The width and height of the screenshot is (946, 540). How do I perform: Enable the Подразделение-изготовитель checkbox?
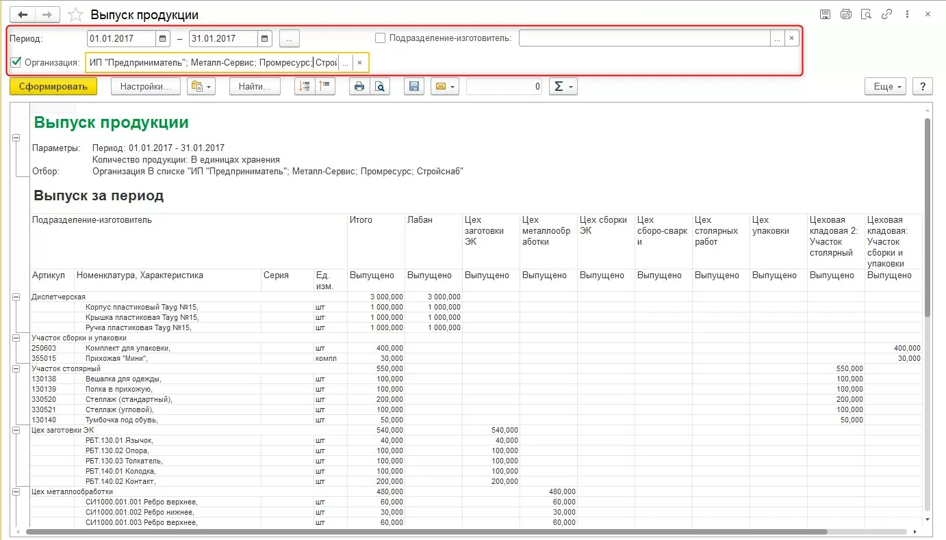click(x=381, y=38)
